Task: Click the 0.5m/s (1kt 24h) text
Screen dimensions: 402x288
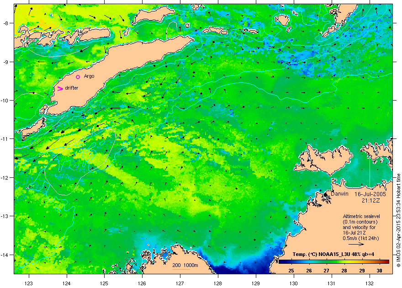Action: click(361, 238)
